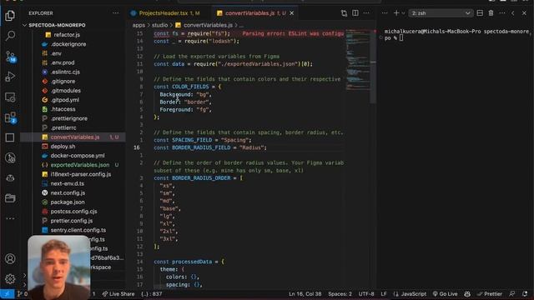Close the convertVariables.js tab

pyautogui.click(x=292, y=13)
